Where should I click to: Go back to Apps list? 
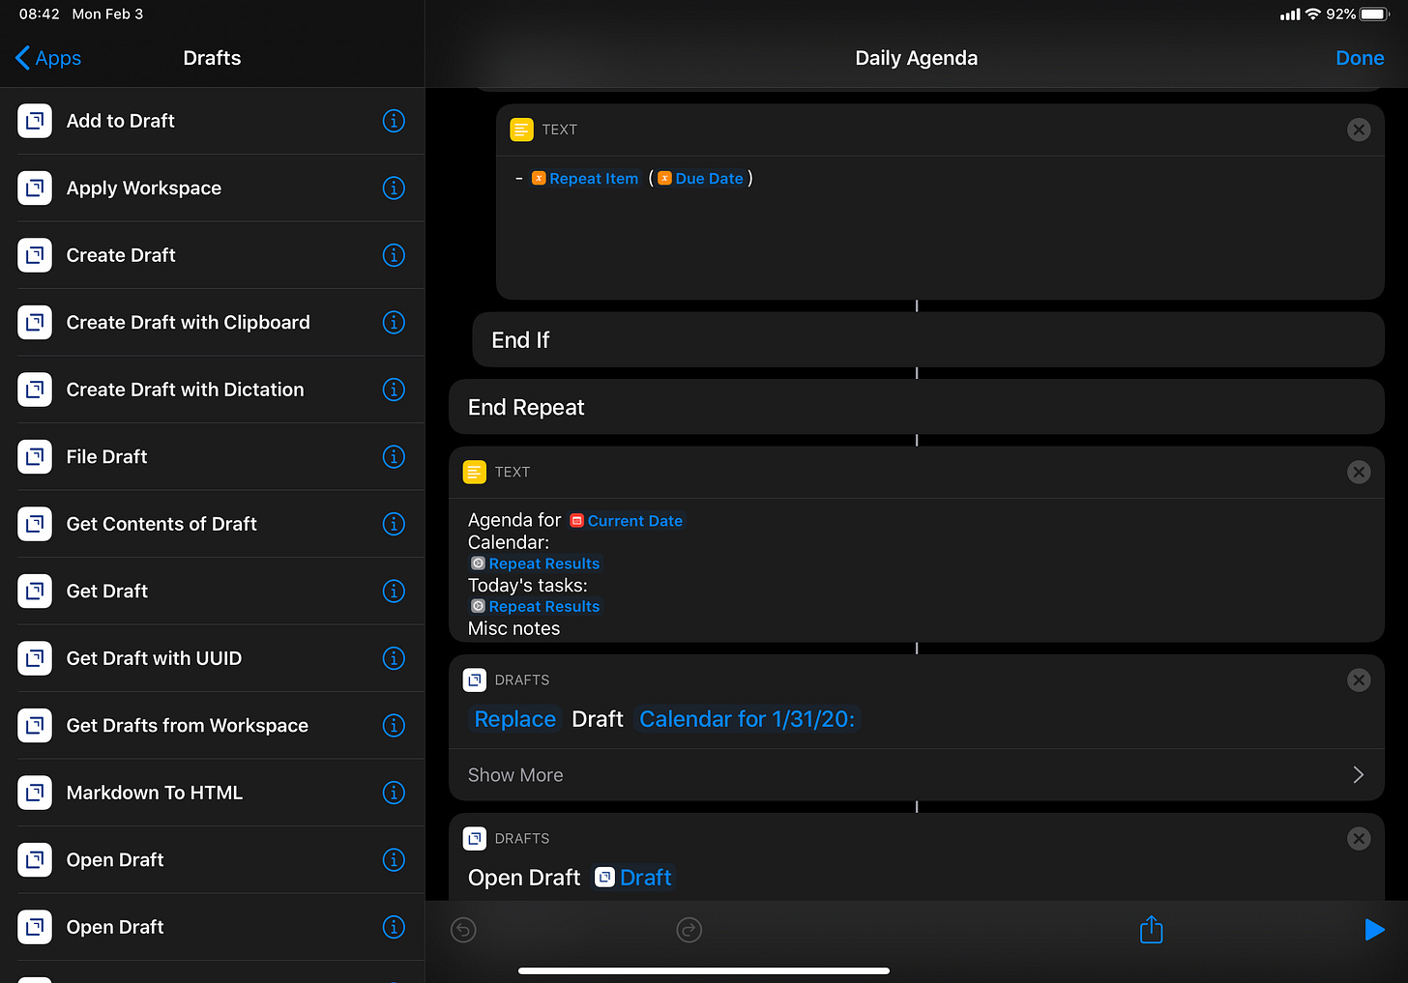tap(48, 58)
